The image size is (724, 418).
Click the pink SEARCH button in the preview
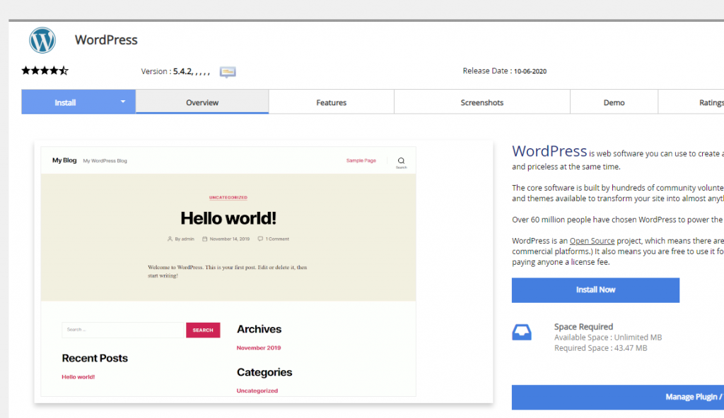click(203, 330)
